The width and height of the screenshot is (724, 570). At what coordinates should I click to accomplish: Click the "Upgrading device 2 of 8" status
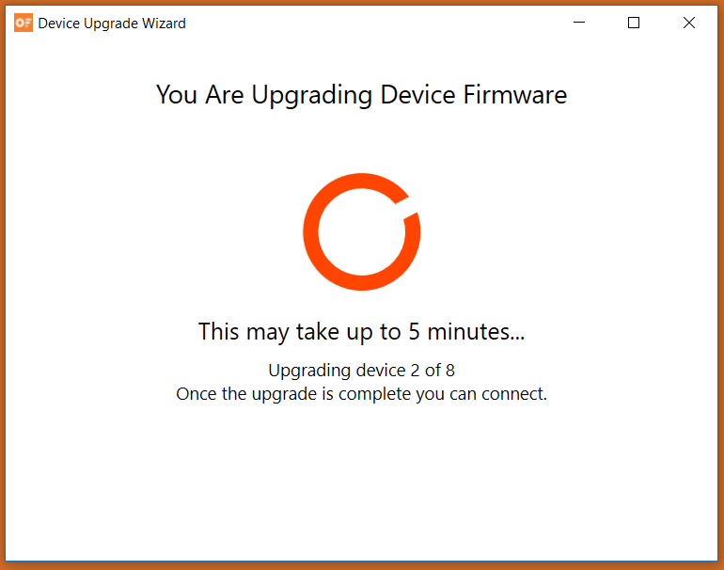tap(362, 371)
